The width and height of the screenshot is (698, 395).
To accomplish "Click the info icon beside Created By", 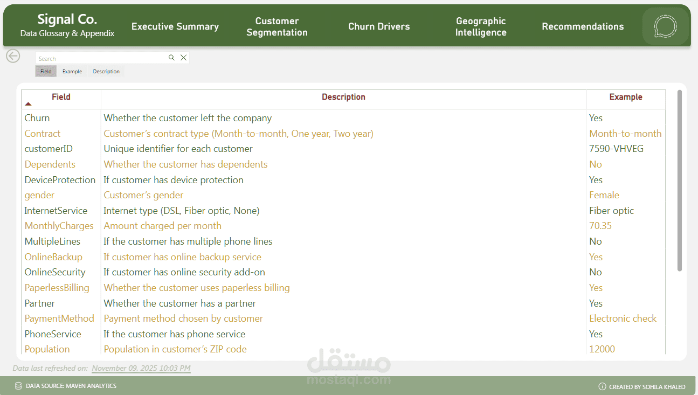I will coord(602,386).
